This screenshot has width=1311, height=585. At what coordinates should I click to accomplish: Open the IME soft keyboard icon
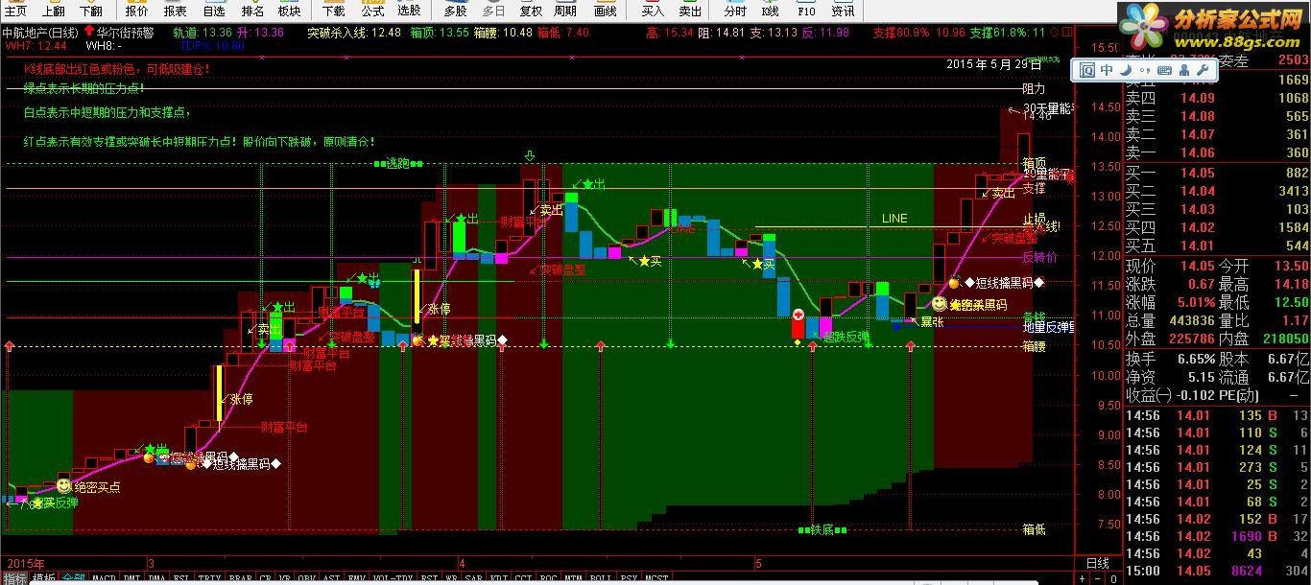[1164, 70]
